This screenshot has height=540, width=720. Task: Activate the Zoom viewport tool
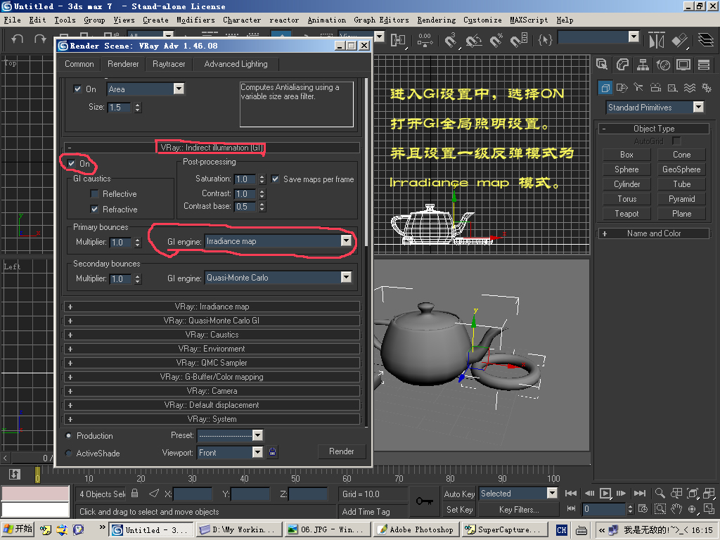click(x=660, y=493)
